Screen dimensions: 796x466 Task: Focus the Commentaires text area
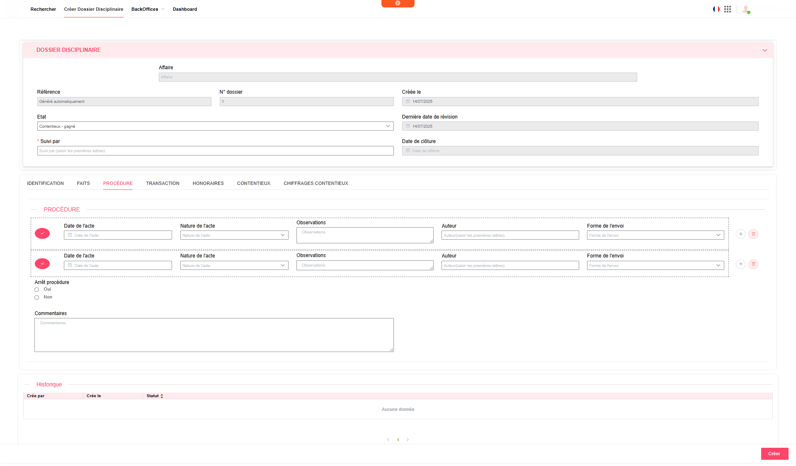point(214,335)
